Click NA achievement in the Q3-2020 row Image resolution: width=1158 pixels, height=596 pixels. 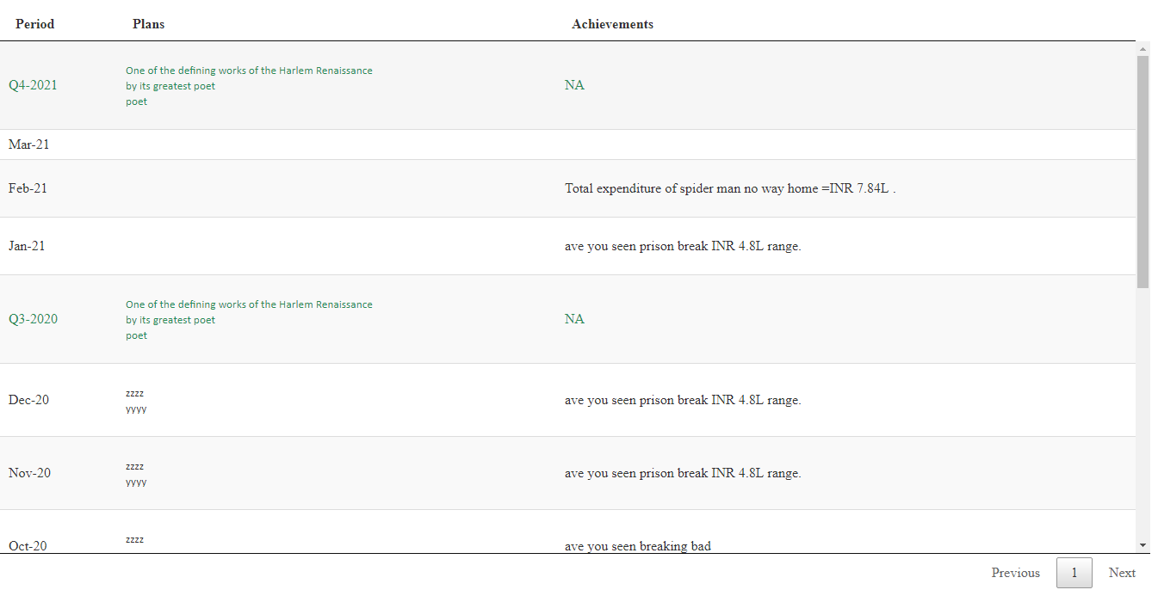pos(574,319)
